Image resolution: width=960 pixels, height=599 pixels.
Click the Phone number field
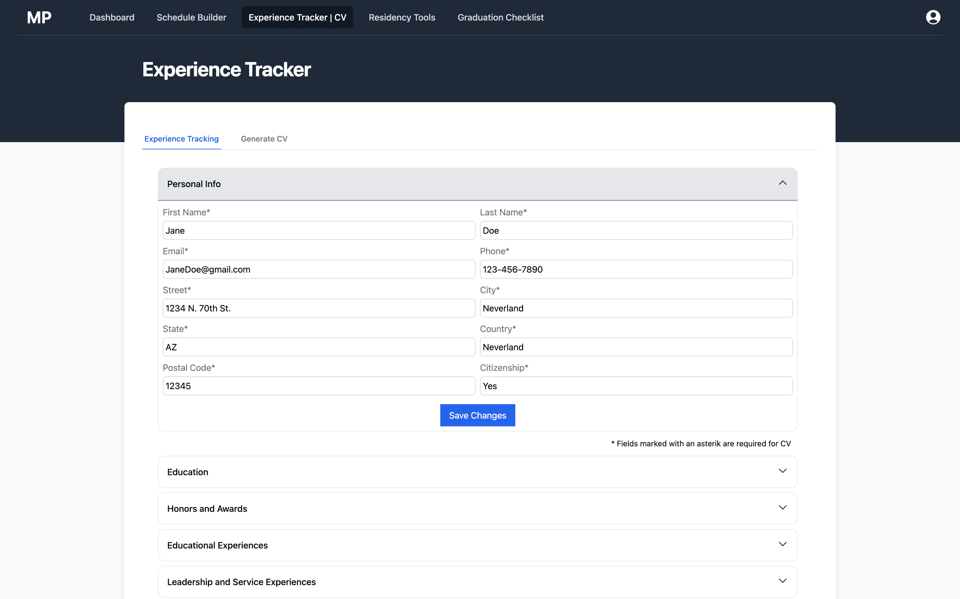636,270
